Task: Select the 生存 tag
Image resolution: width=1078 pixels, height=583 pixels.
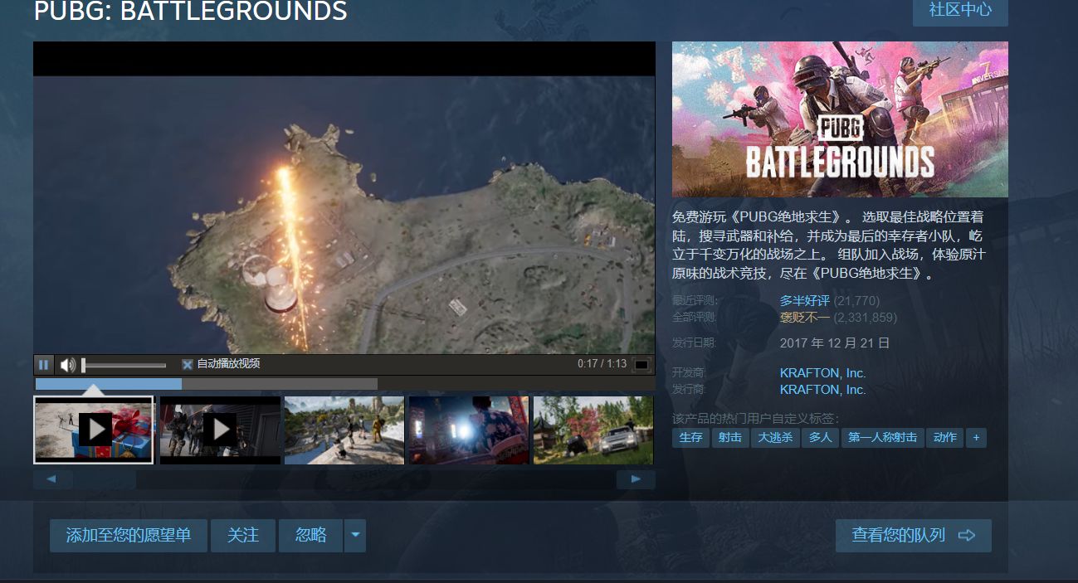Action: click(x=690, y=437)
